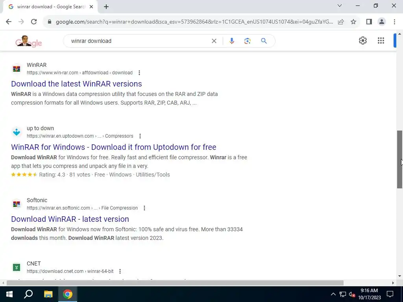Click the scroll up arrow
The image size is (403, 302).
[400, 34]
